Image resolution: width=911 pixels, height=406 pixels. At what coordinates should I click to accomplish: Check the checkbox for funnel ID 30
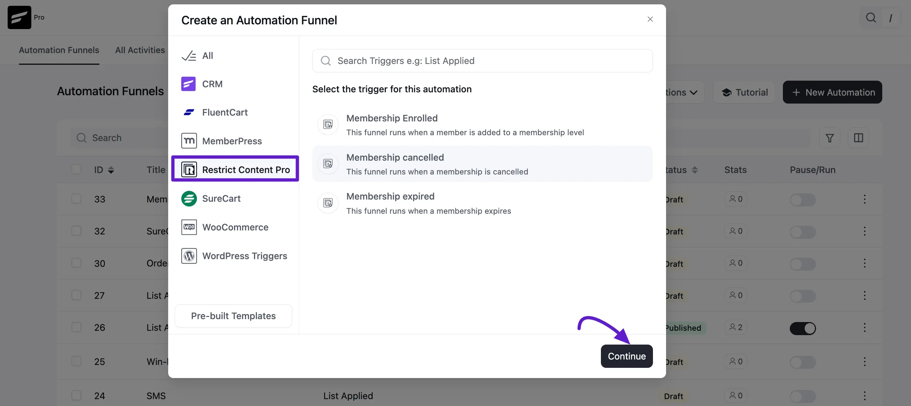[76, 263]
